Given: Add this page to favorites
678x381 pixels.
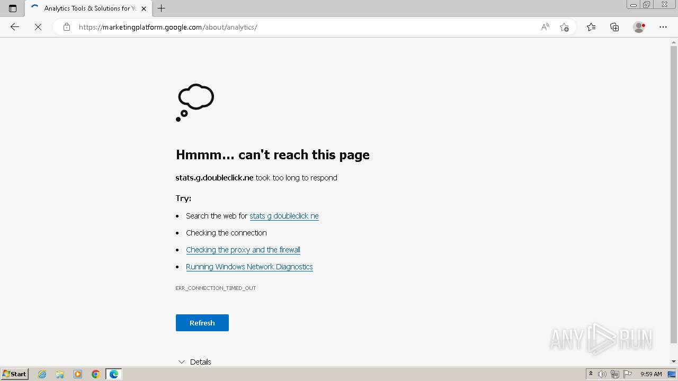Looking at the screenshot, I should [x=564, y=27].
